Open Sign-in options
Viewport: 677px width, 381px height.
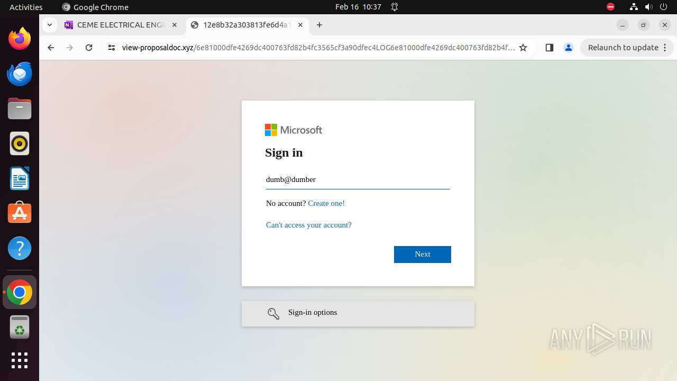(x=358, y=314)
